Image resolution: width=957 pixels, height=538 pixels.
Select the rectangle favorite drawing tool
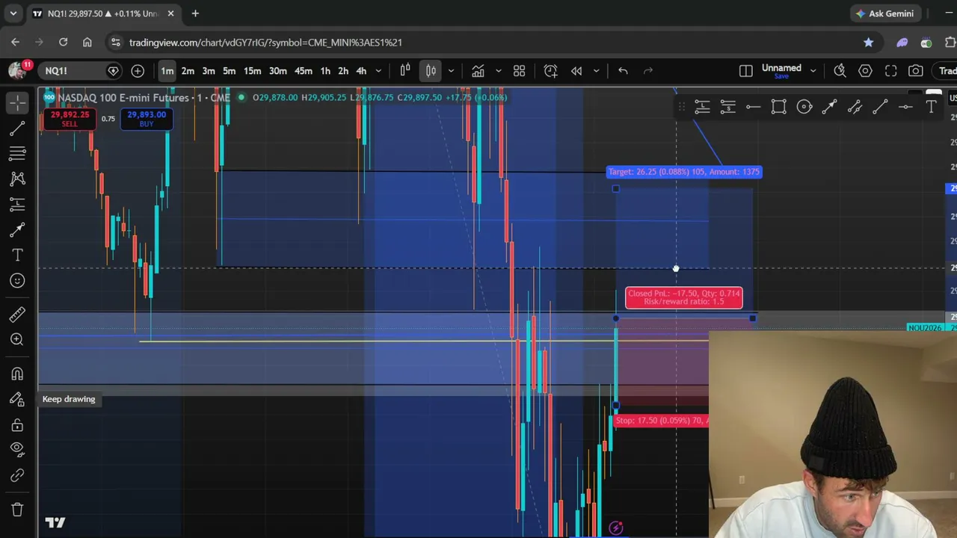779,108
